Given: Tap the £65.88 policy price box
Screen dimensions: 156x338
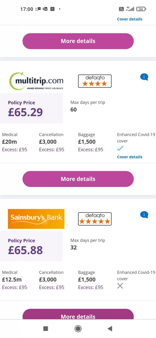Looking at the screenshot, I should 31,246.
